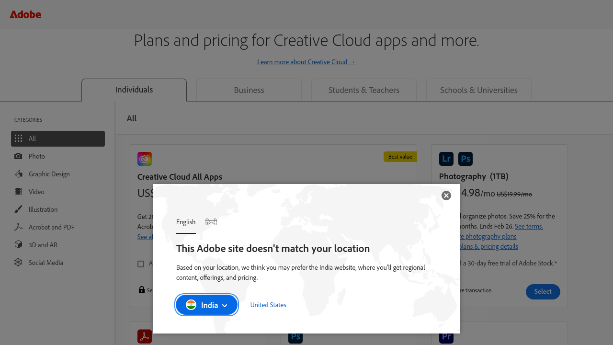
Task: Select Illustration brush category icon
Action: tap(18, 209)
